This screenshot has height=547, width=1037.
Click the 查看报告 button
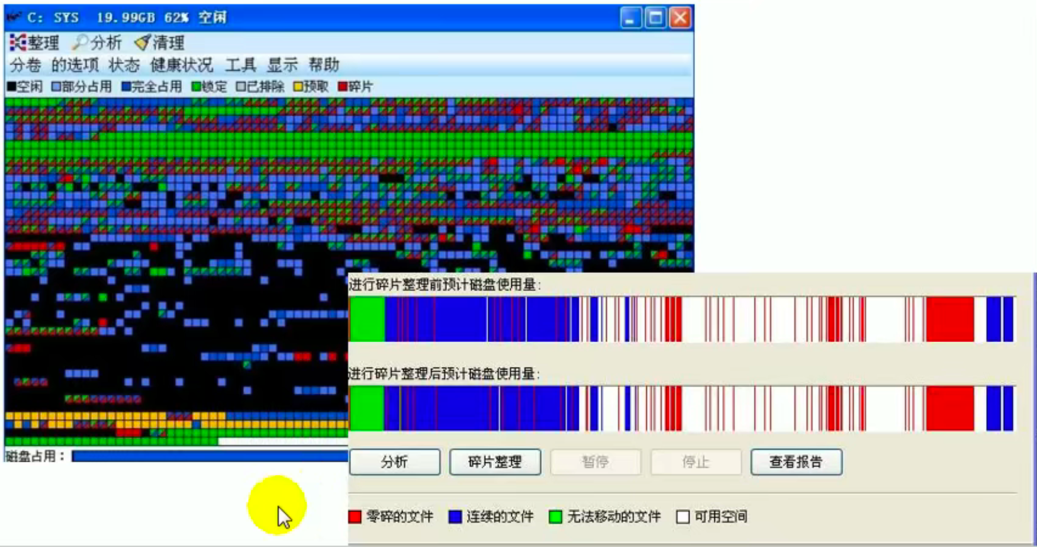pyautogui.click(x=796, y=462)
